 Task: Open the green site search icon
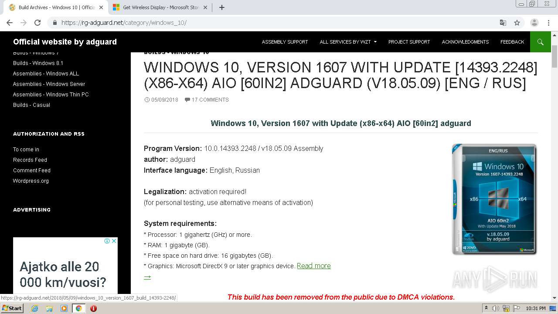(x=541, y=42)
